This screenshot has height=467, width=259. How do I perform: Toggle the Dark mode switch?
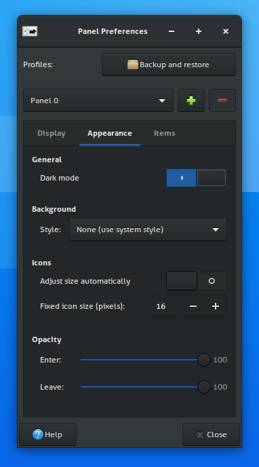(x=196, y=178)
